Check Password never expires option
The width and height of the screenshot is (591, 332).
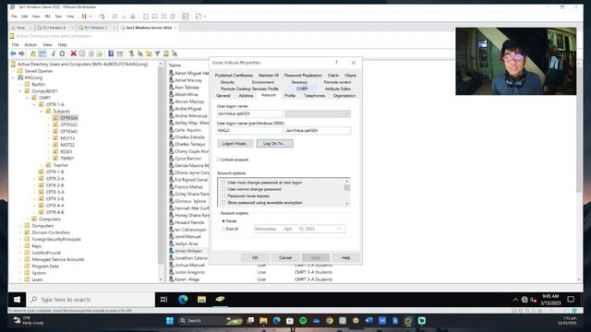(223, 196)
